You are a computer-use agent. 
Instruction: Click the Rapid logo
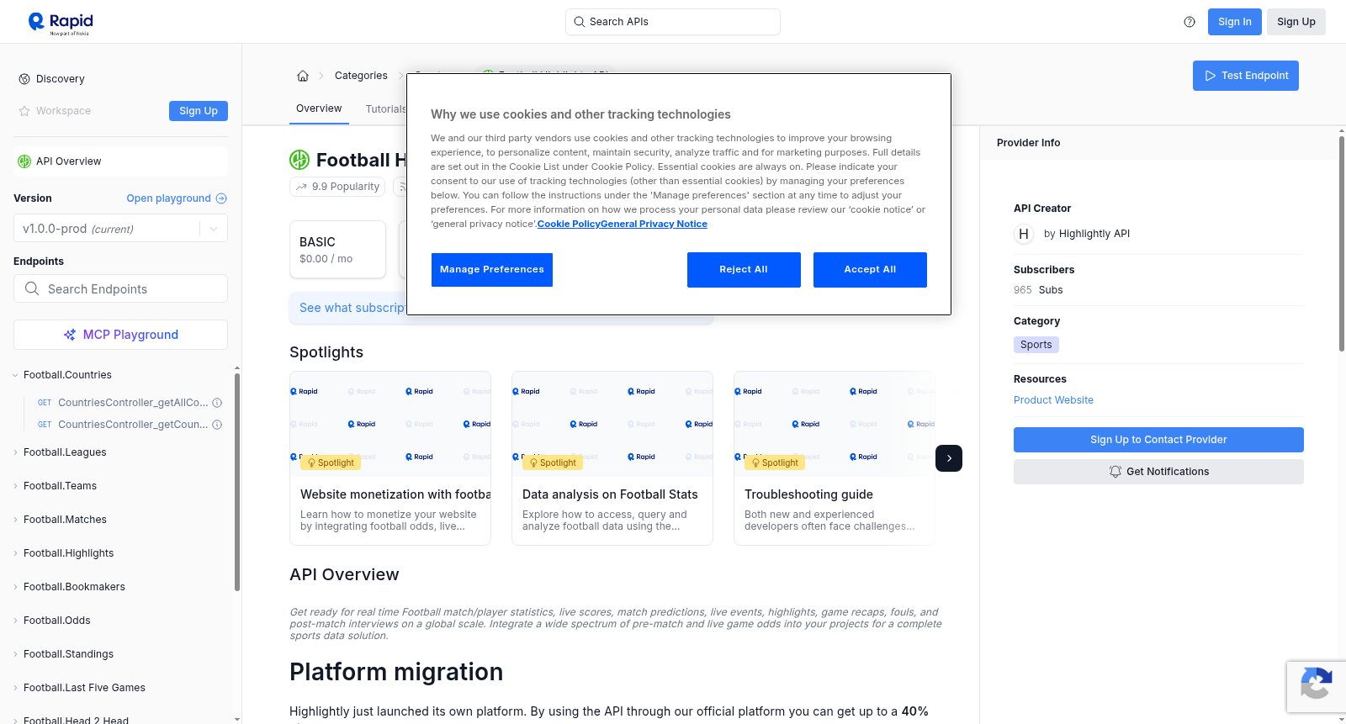61,23
